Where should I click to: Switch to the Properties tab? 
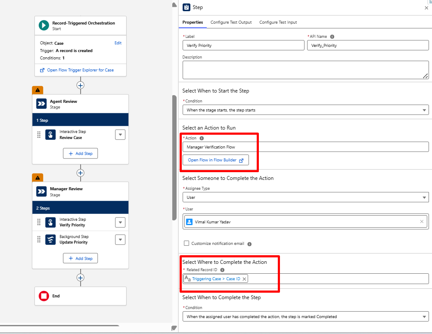pyautogui.click(x=193, y=22)
